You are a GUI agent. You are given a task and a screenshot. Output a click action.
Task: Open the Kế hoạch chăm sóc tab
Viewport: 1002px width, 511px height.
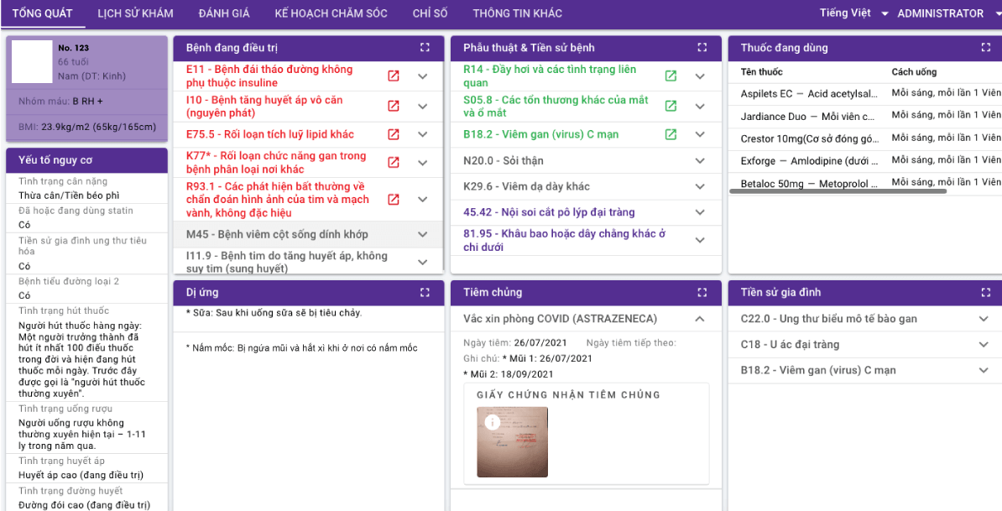point(331,13)
